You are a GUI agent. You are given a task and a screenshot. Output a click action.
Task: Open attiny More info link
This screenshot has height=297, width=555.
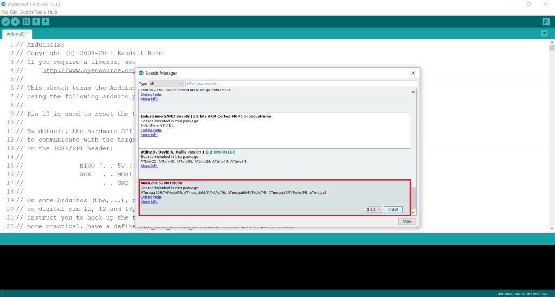coord(149,166)
